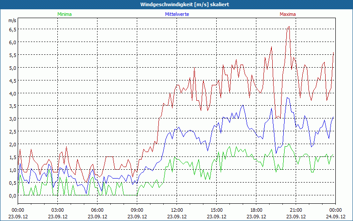Select the green Minima legend label
The height and width of the screenshot is (221, 353).
pyautogui.click(x=64, y=14)
